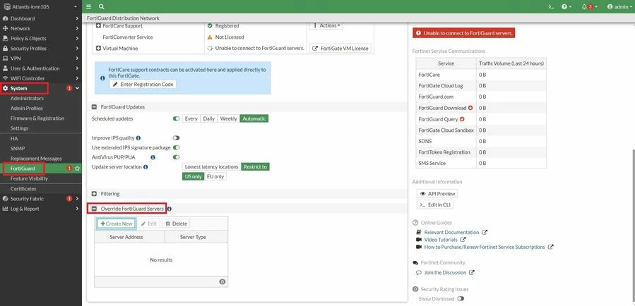
Task: Collapse the FortiGuard Updates section
Action: [x=95, y=107]
